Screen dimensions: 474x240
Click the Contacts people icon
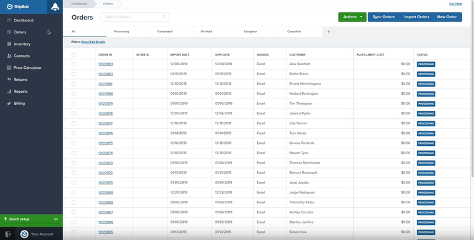[x=9, y=56]
